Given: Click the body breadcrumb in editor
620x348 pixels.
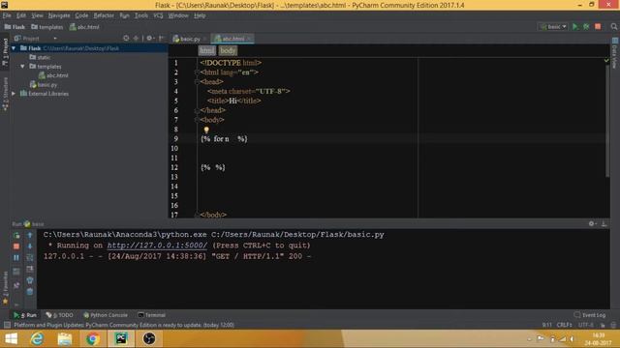Looking at the screenshot, I should (228, 50).
